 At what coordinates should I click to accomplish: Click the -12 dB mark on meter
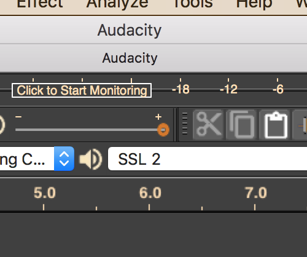[228, 89]
